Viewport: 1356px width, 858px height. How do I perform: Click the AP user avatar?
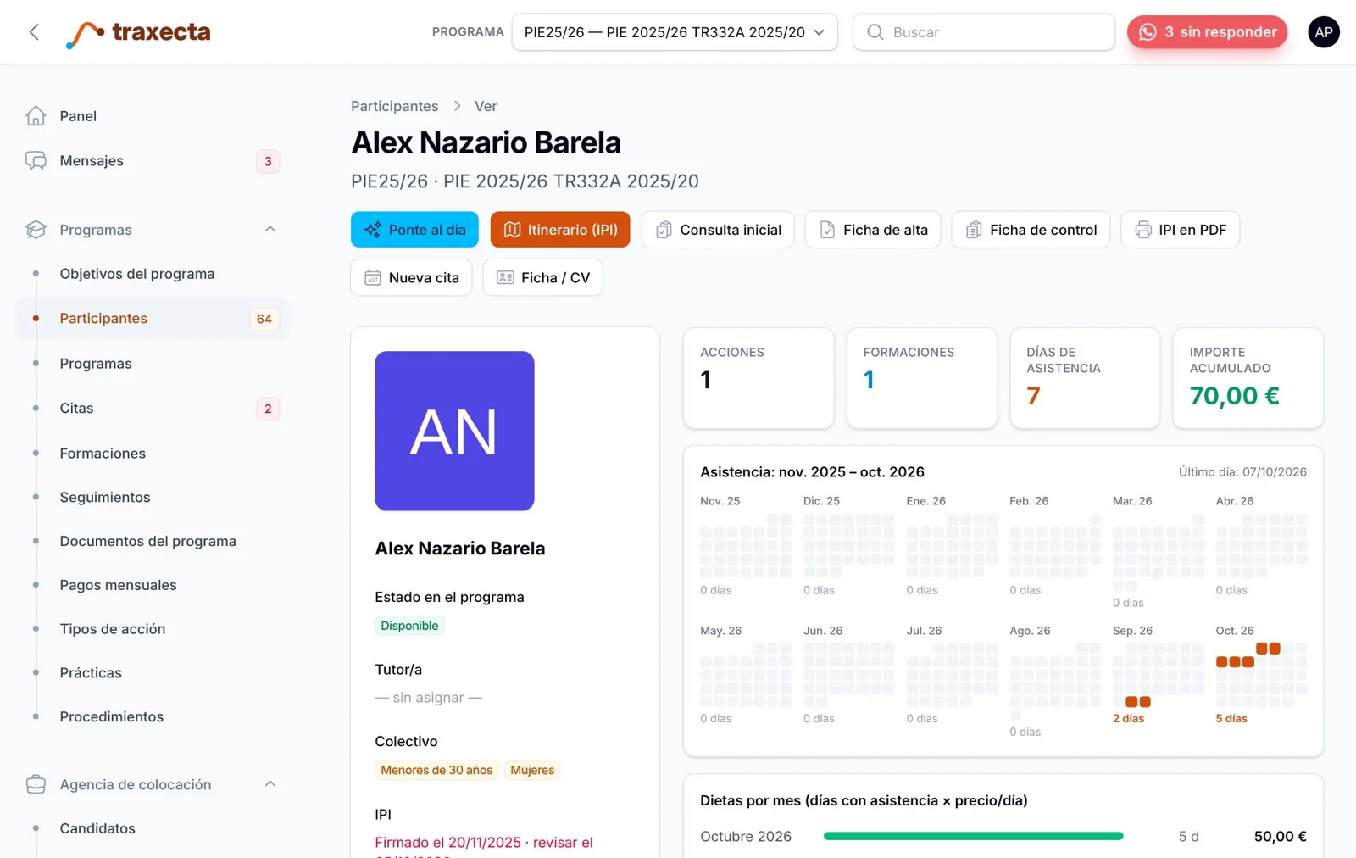tap(1323, 32)
